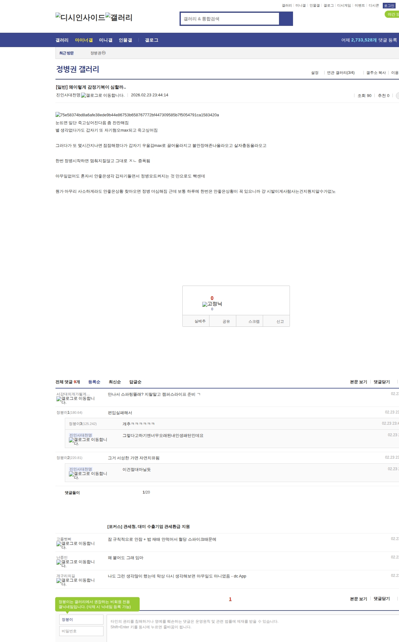Click commenter name 정붕이1(180.64)
This screenshot has width=399, height=642.
point(69,413)
